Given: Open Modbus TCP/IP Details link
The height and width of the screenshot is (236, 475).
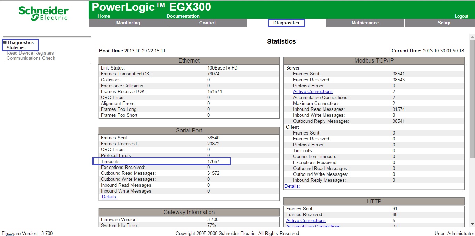Looking at the screenshot, I should click(x=292, y=186).
